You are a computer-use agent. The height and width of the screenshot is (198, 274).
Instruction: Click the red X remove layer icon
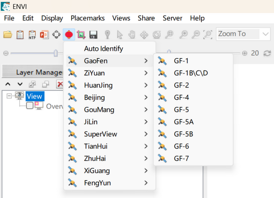60,84
